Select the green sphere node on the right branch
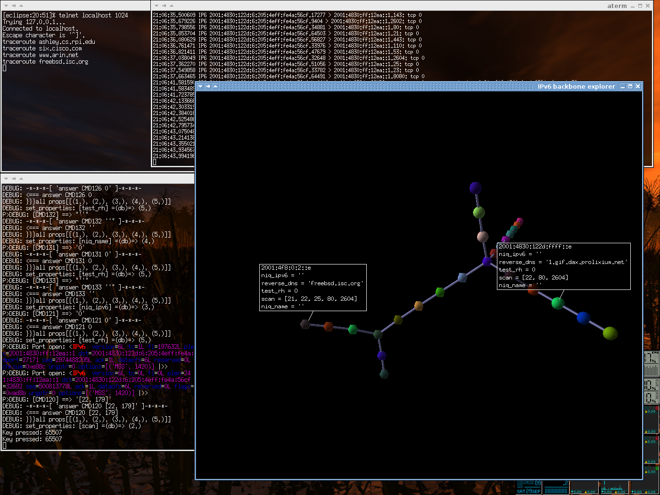The height and width of the screenshot is (495, 660). [x=558, y=303]
